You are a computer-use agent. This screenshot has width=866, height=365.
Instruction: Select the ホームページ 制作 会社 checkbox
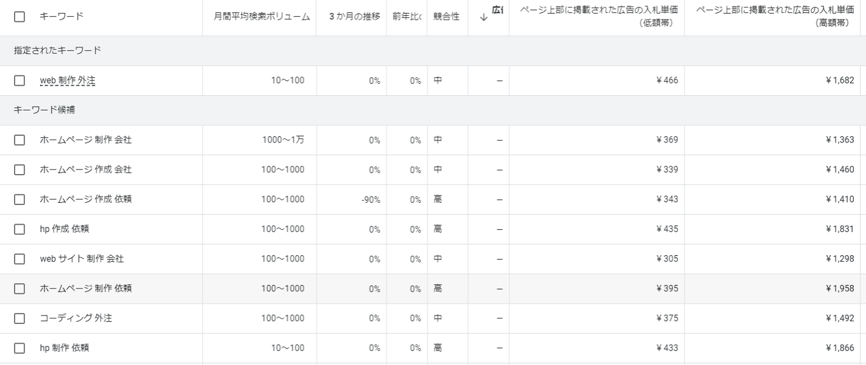click(20, 140)
